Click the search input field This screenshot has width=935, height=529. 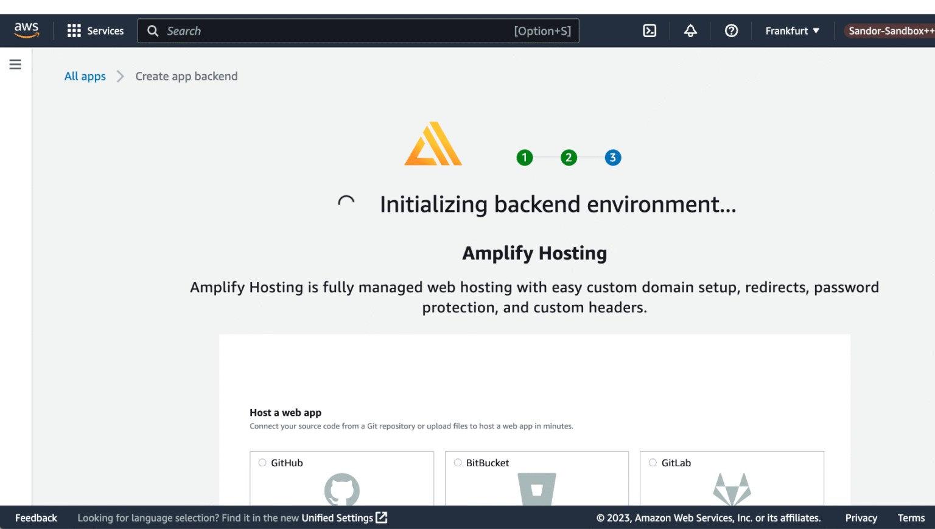[x=358, y=30]
